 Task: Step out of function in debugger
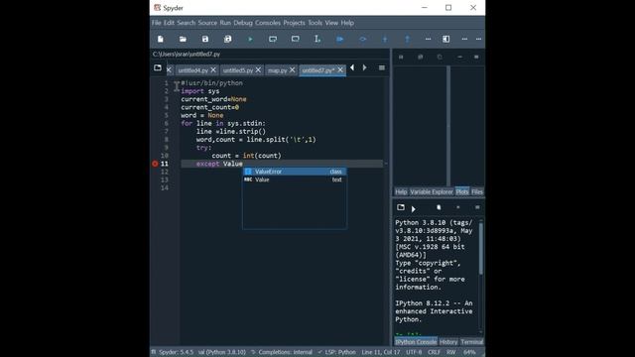pyautogui.click(x=408, y=39)
